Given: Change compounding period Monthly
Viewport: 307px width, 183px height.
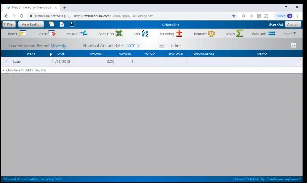Looking at the screenshot, I should click(x=58, y=46).
